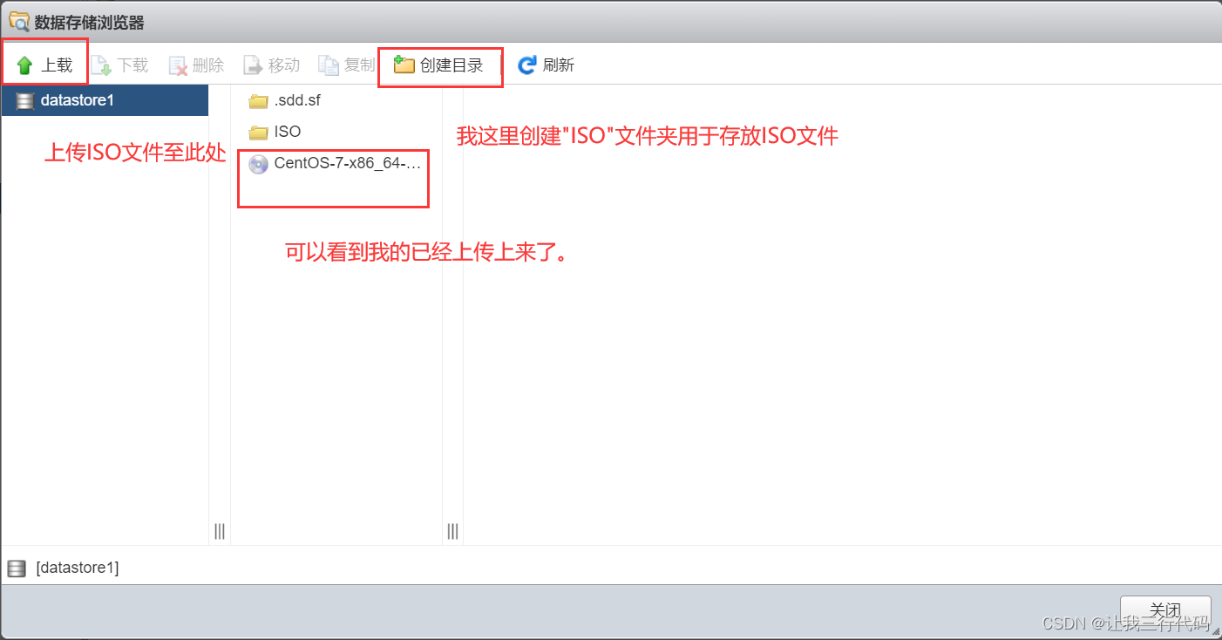Screen dimensions: 1222x640
Task: Click the 关闭 close button
Action: tap(1165, 609)
